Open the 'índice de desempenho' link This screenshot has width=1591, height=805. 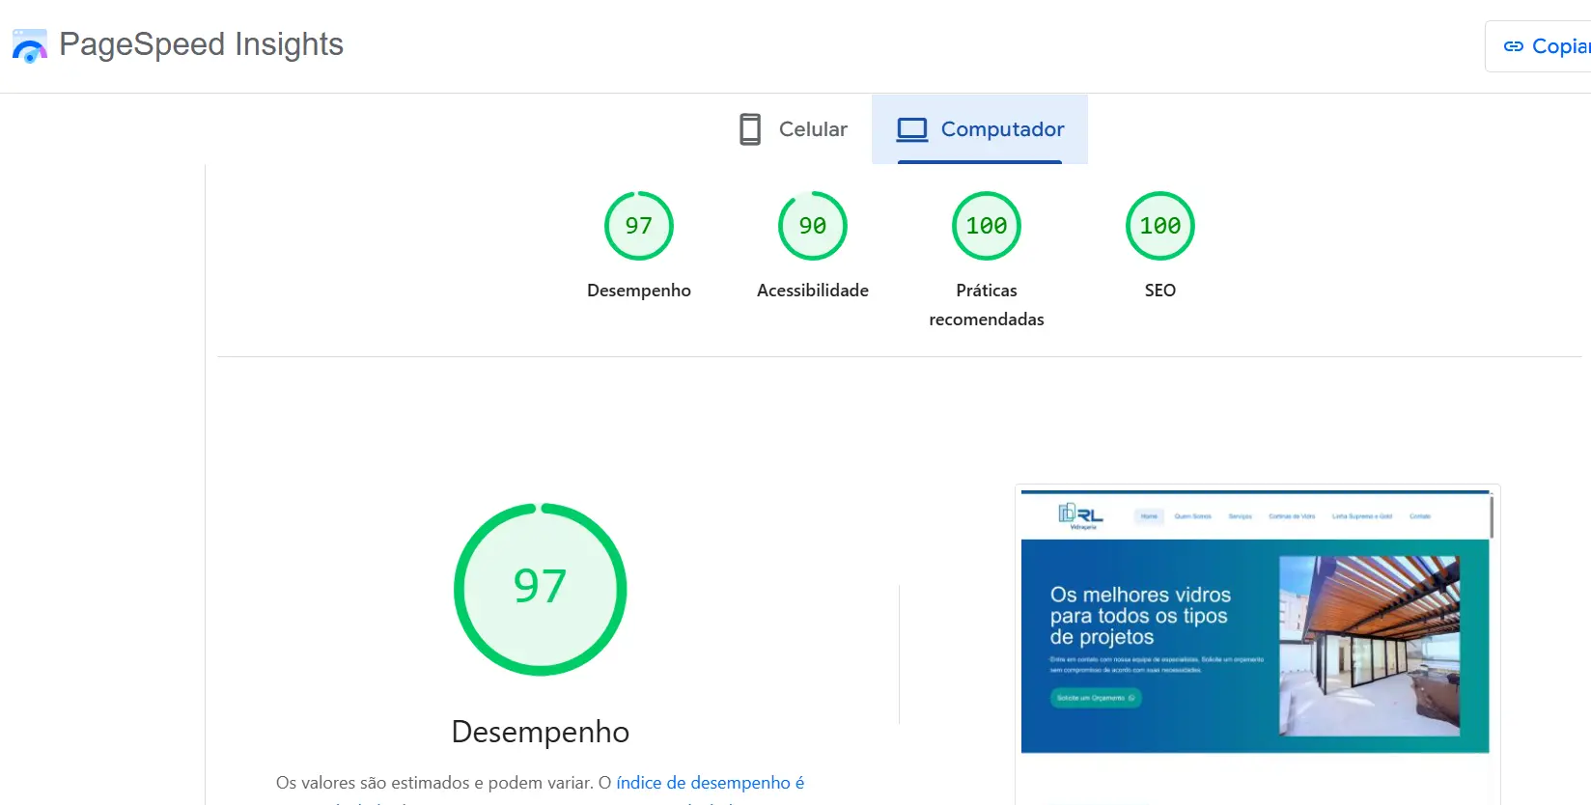(x=710, y=783)
